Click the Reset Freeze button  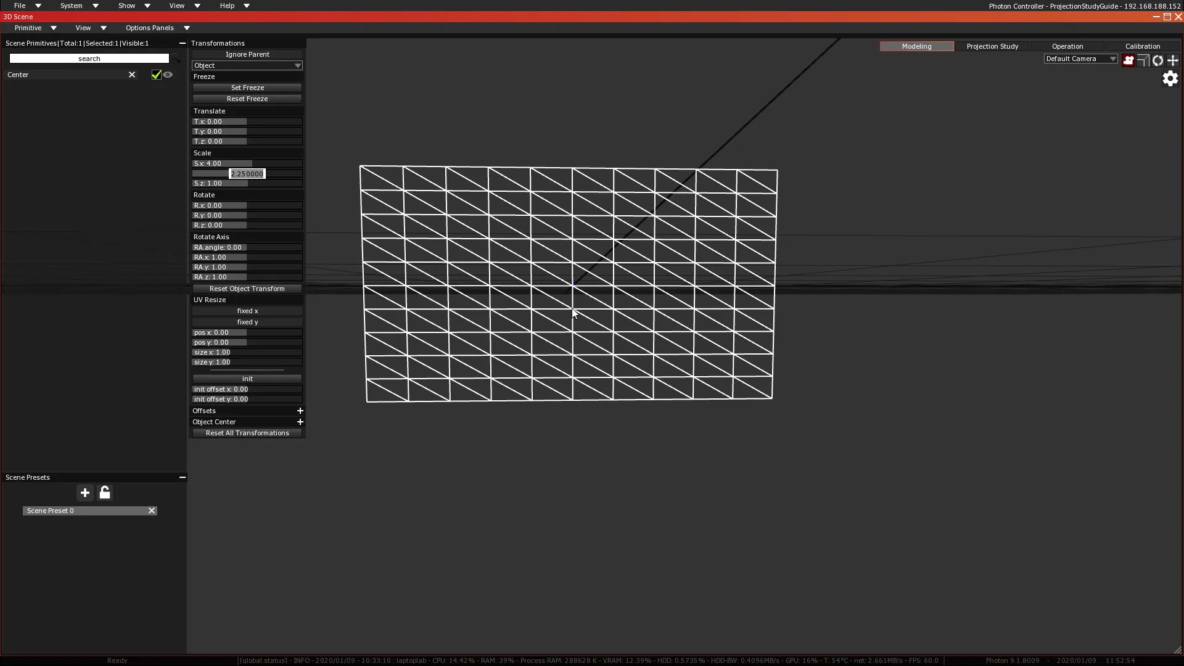(x=247, y=99)
